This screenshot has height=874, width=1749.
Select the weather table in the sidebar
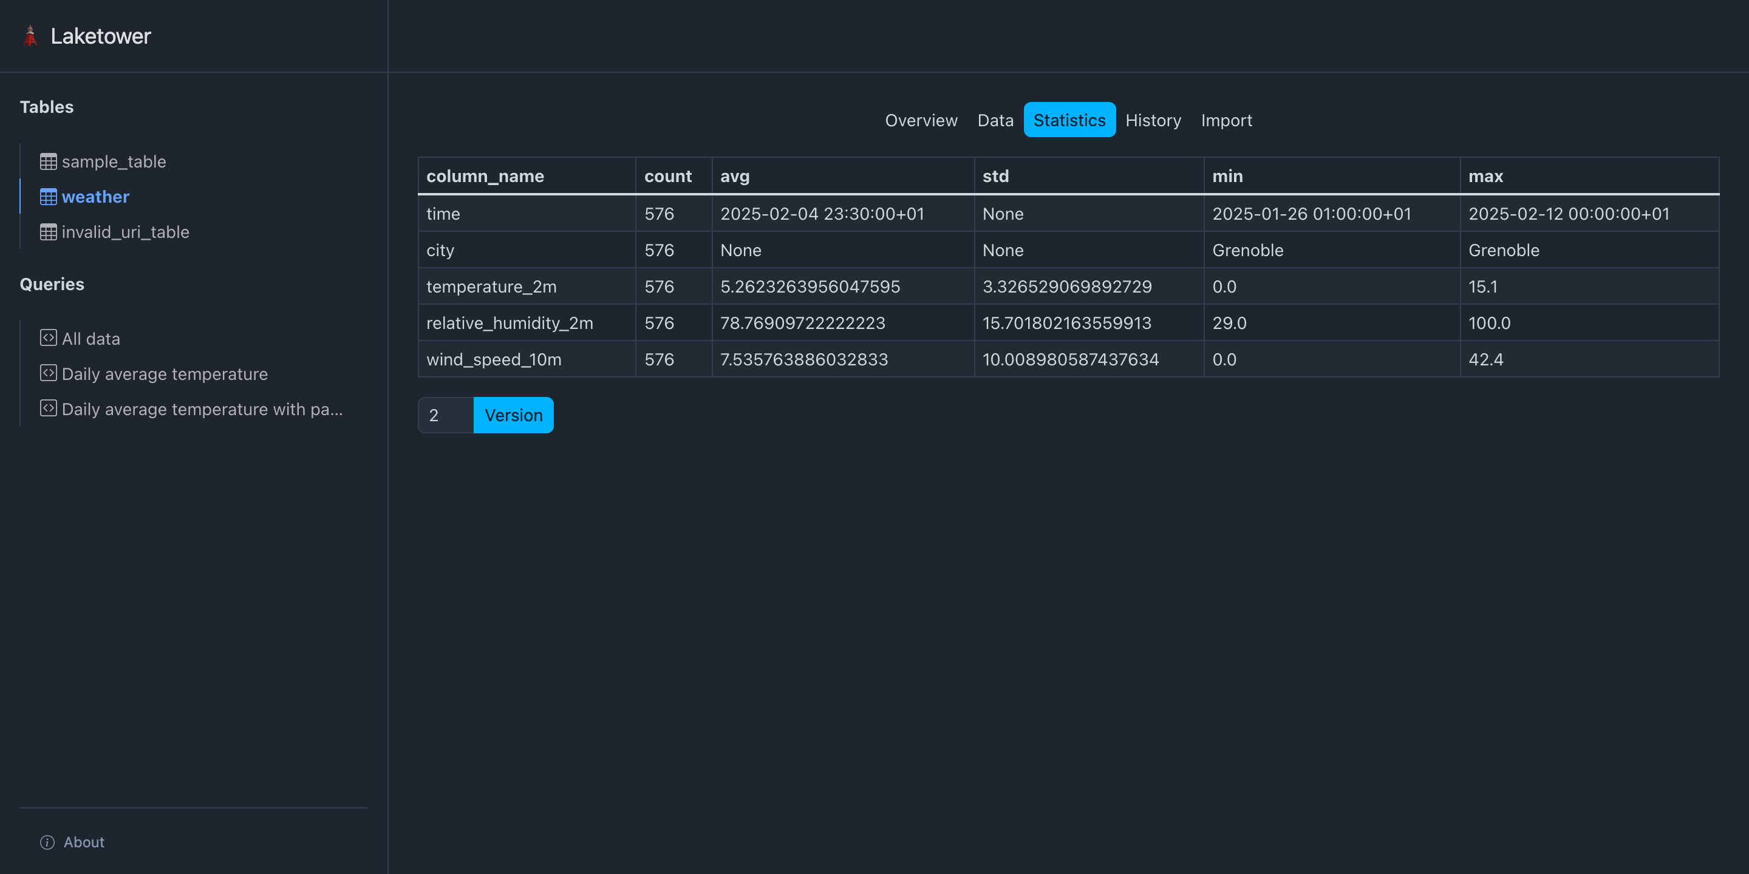[x=95, y=196]
